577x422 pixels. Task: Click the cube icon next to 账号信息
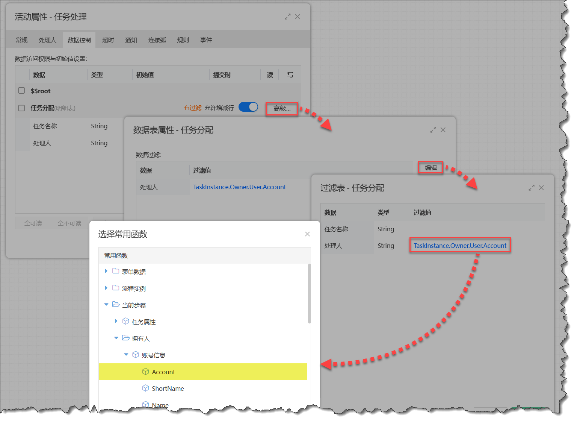coord(136,355)
